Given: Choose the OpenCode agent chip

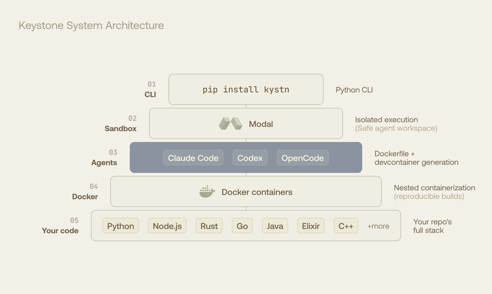Looking at the screenshot, I should (x=302, y=158).
